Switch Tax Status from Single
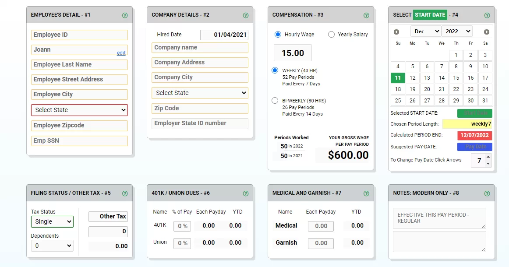 pyautogui.click(x=52, y=222)
